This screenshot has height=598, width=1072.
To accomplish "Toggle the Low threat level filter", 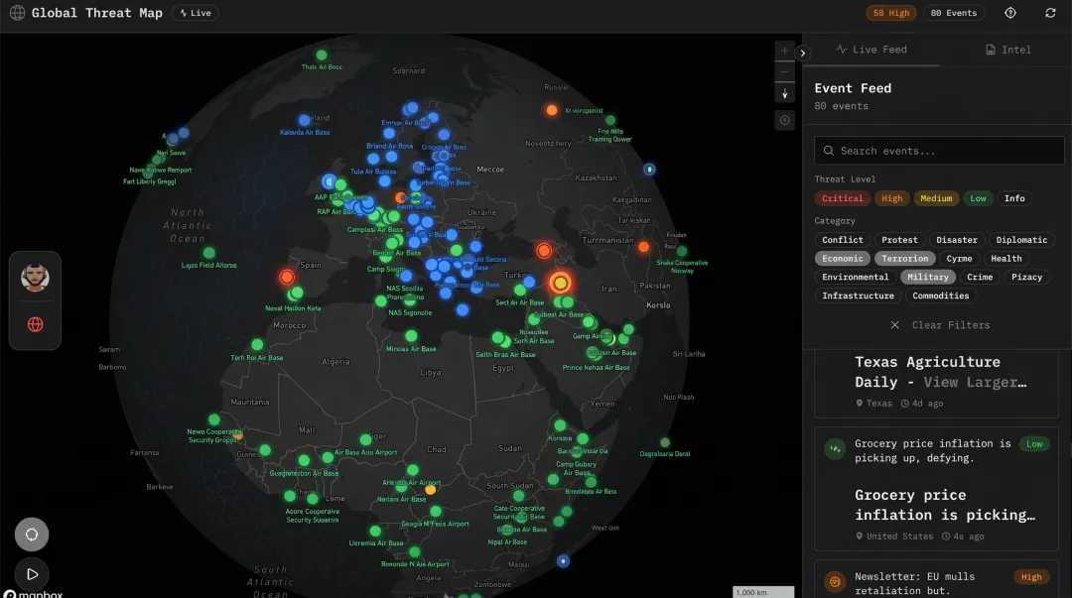I will [978, 198].
